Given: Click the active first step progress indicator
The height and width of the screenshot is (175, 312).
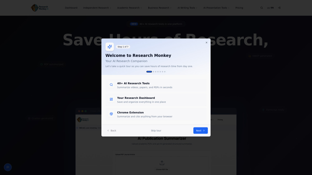Looking at the screenshot, I should (149, 72).
